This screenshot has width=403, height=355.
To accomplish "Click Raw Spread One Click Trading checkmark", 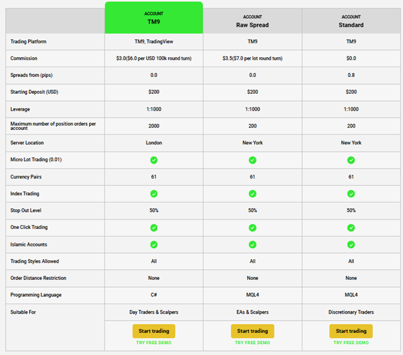I will [x=253, y=228].
